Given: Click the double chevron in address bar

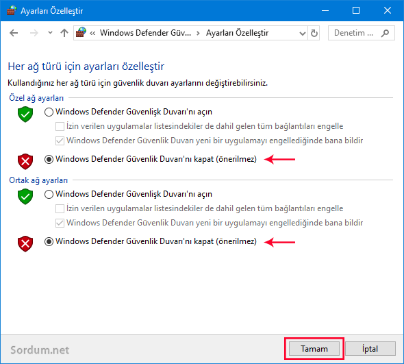Looking at the screenshot, I should click(92, 33).
